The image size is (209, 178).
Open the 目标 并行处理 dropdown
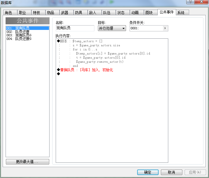(x=112, y=28)
